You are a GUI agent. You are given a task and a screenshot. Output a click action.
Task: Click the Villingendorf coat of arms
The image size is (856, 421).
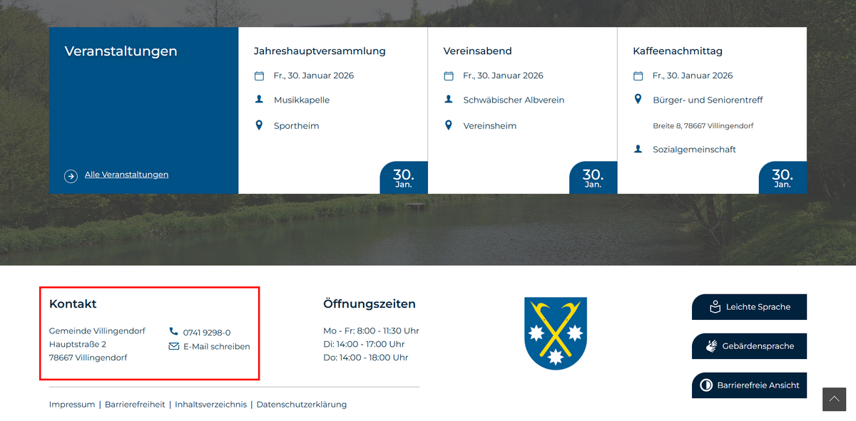(x=555, y=333)
